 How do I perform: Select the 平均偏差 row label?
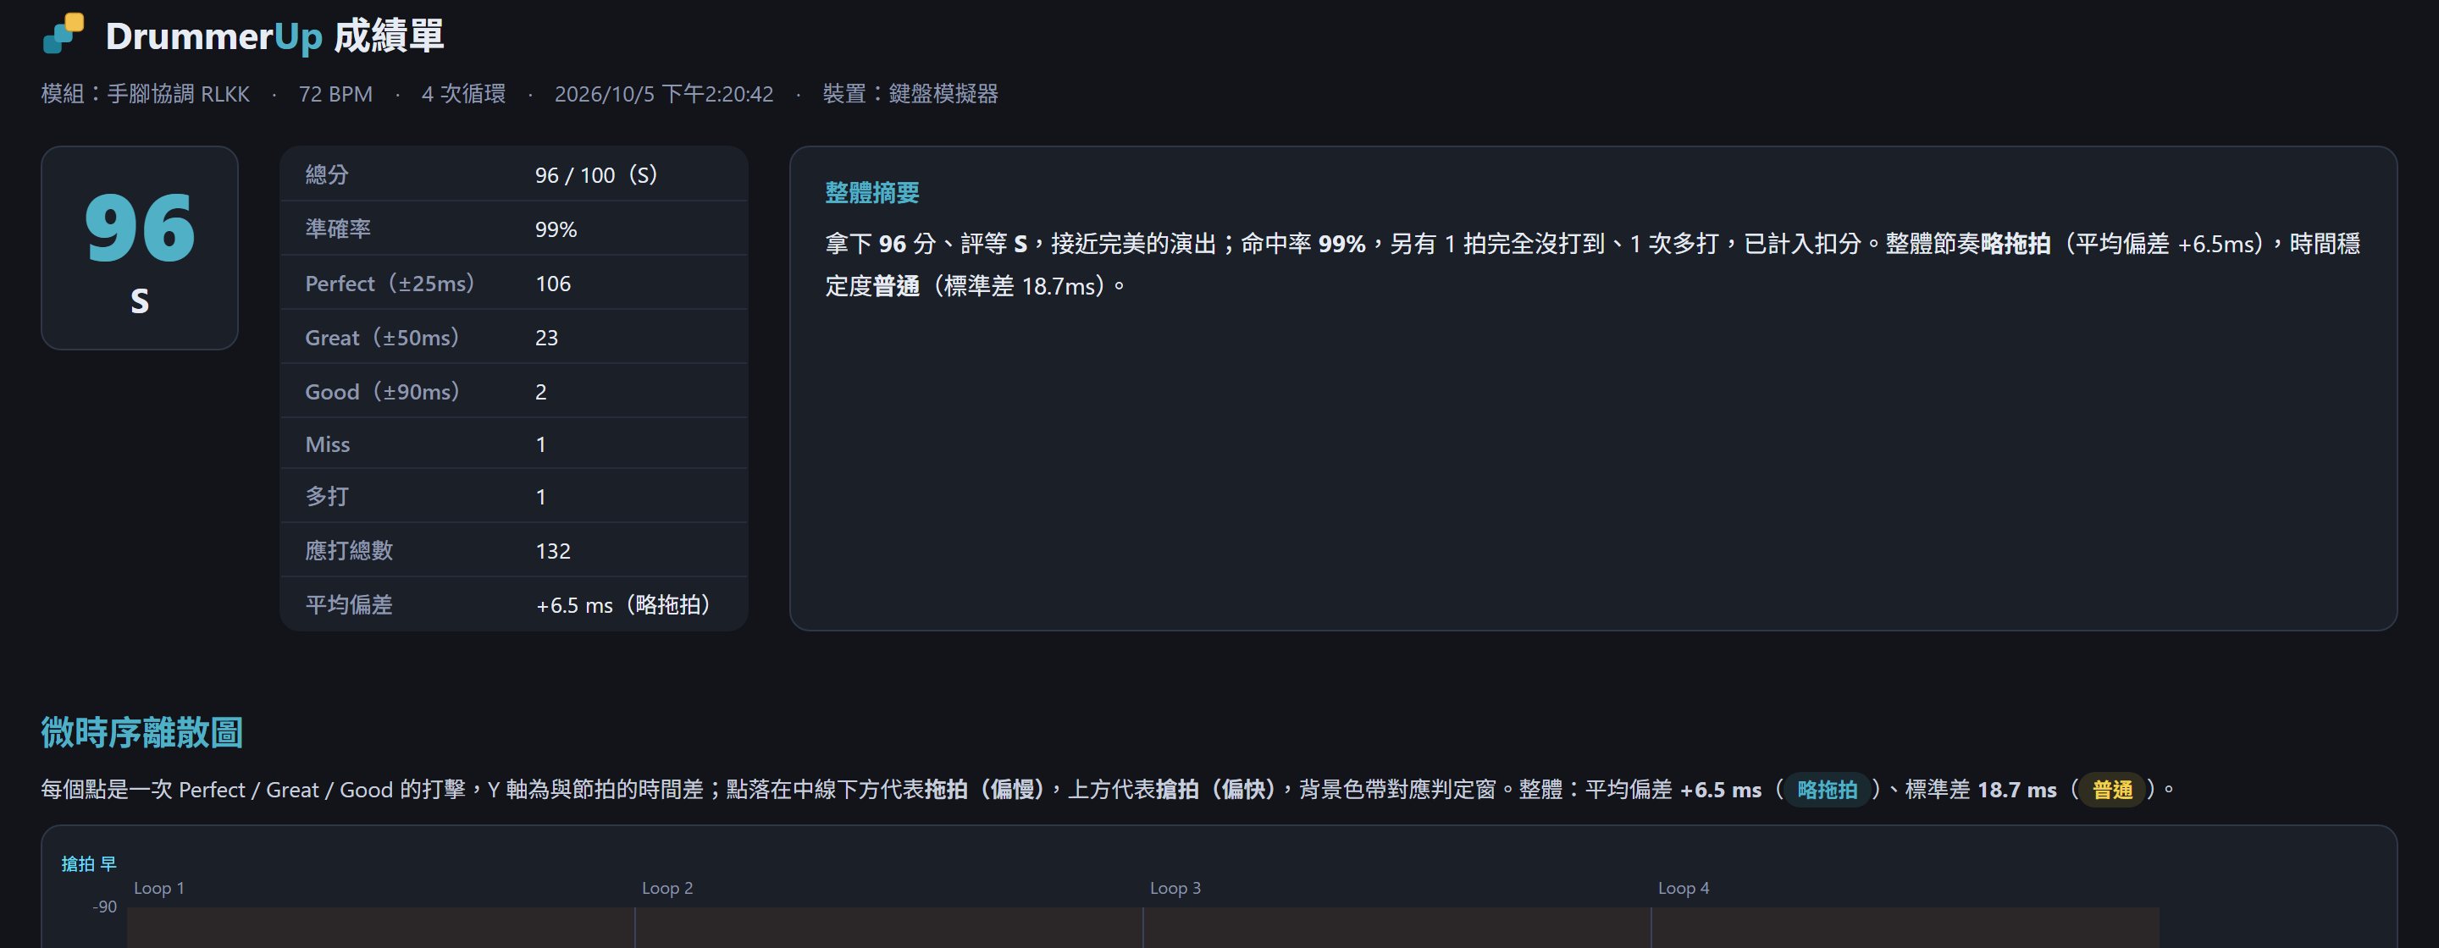pyautogui.click(x=348, y=604)
